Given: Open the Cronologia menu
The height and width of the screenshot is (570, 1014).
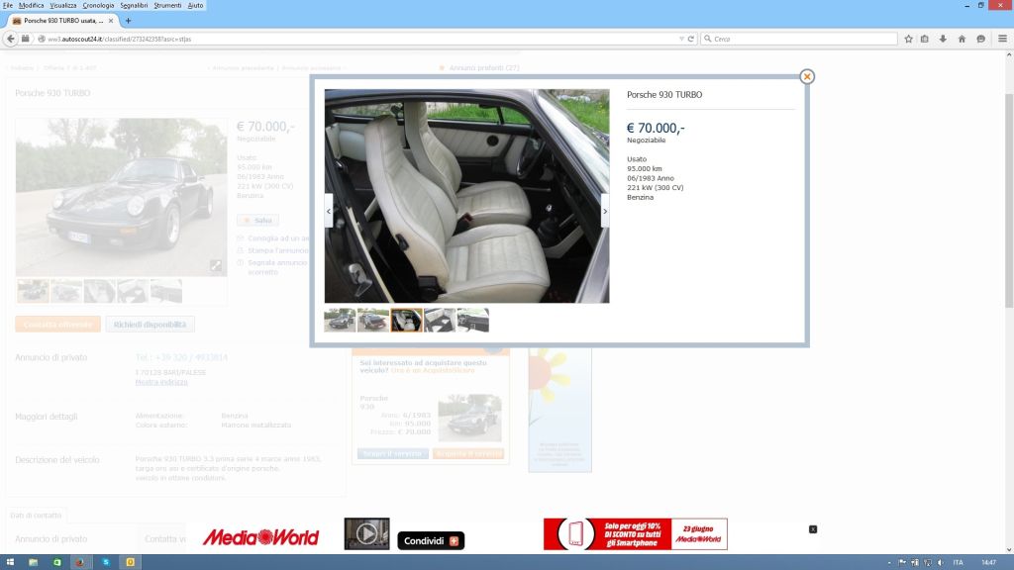Looking at the screenshot, I should tap(98, 5).
